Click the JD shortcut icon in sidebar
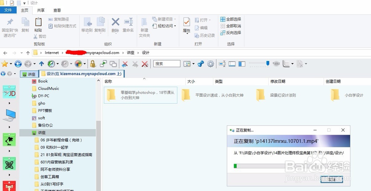 pyautogui.click(x=9, y=92)
